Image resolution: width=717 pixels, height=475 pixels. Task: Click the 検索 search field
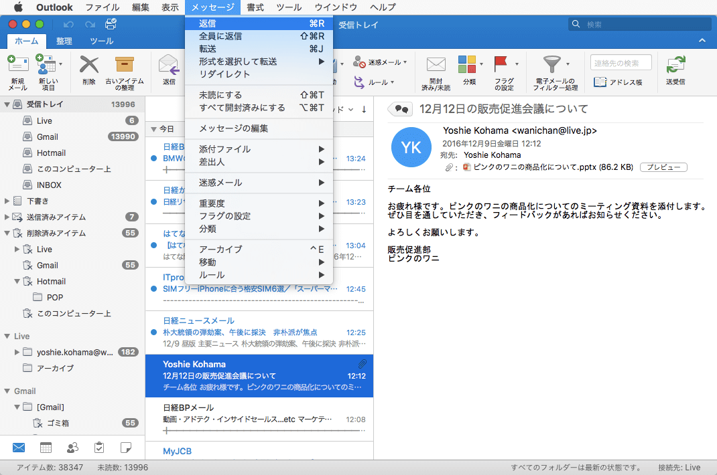(640, 24)
